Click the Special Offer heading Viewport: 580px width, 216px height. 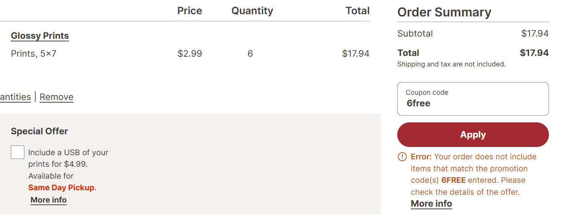click(39, 131)
